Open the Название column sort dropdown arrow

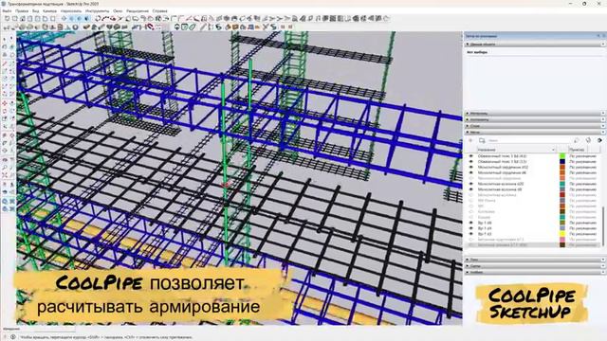pos(553,150)
